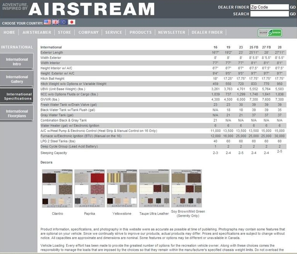Click the 30,000 furnace BTU value

(280, 136)
